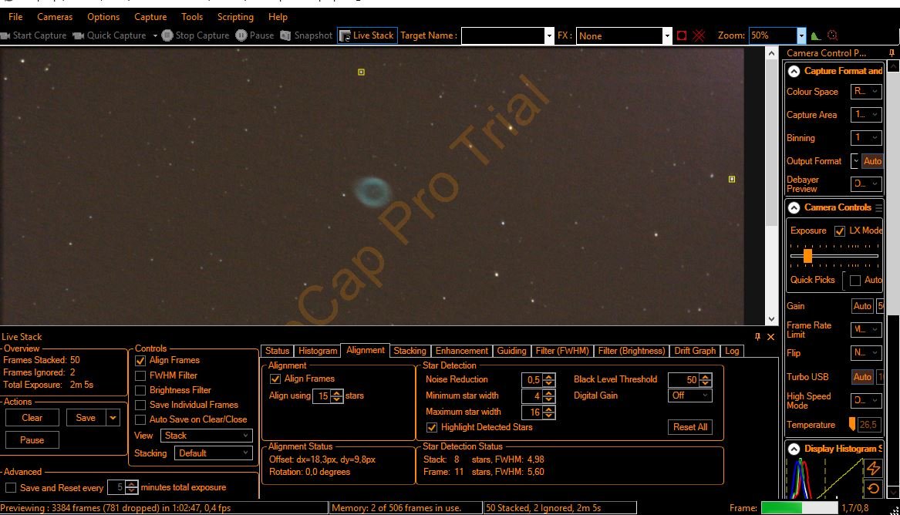
Task: Open the Colour Space dropdown
Action: pyautogui.click(x=865, y=91)
